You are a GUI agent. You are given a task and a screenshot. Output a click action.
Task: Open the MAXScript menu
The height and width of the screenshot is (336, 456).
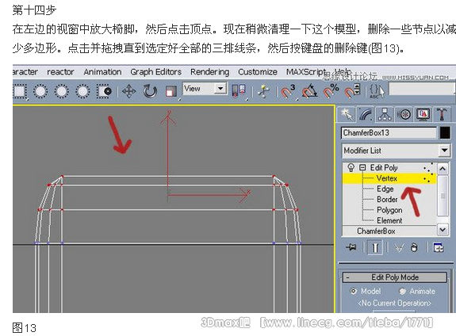click(306, 72)
